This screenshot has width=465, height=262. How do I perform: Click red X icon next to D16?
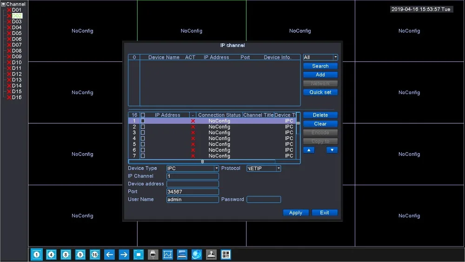click(9, 97)
